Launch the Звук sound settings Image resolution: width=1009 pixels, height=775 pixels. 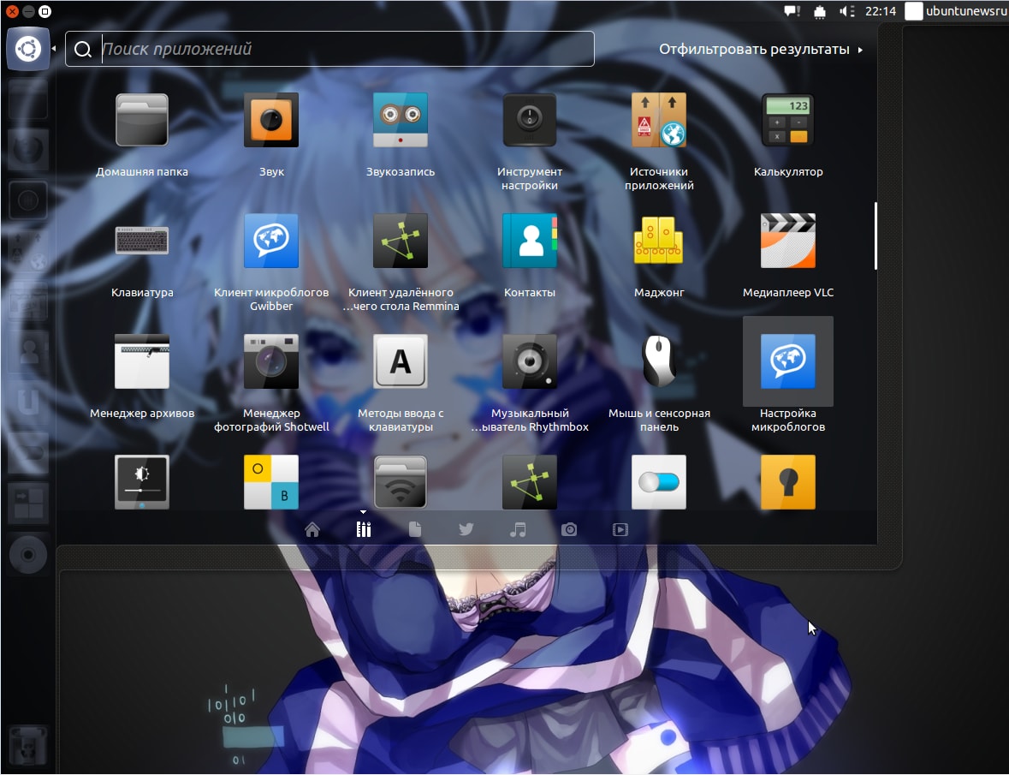pyautogui.click(x=271, y=121)
